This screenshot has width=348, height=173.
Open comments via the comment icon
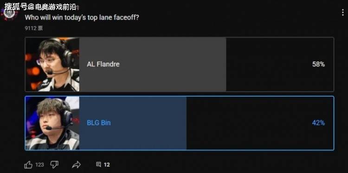[x=98, y=164]
